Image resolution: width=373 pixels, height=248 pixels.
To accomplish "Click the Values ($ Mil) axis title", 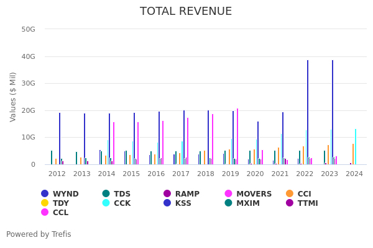I will (13, 97).
